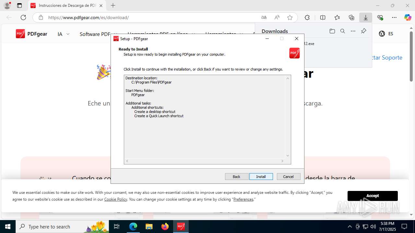The image size is (415, 233).
Task: Open File Explorer from taskbar
Action: click(149, 227)
